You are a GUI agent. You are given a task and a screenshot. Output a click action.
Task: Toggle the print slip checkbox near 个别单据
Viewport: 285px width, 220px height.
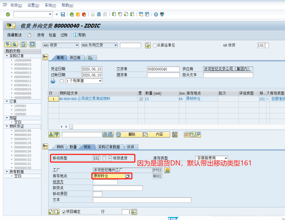[x=62, y=81]
